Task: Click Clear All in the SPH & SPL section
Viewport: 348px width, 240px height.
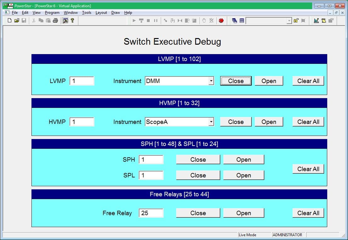Action: point(308,169)
